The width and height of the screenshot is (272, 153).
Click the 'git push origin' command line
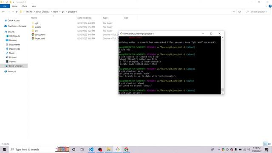point(130,93)
